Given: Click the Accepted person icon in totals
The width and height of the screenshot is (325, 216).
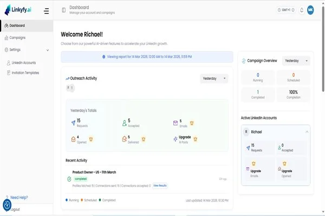Looking at the screenshot, I should (124, 123).
